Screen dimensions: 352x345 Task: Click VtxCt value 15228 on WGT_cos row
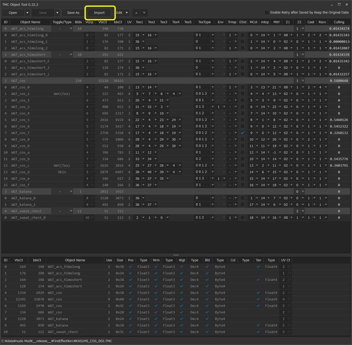[103, 81]
